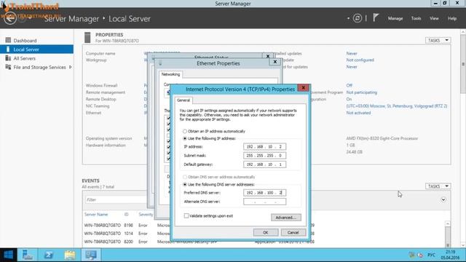Open 'Not participating' link

(x=361, y=92)
